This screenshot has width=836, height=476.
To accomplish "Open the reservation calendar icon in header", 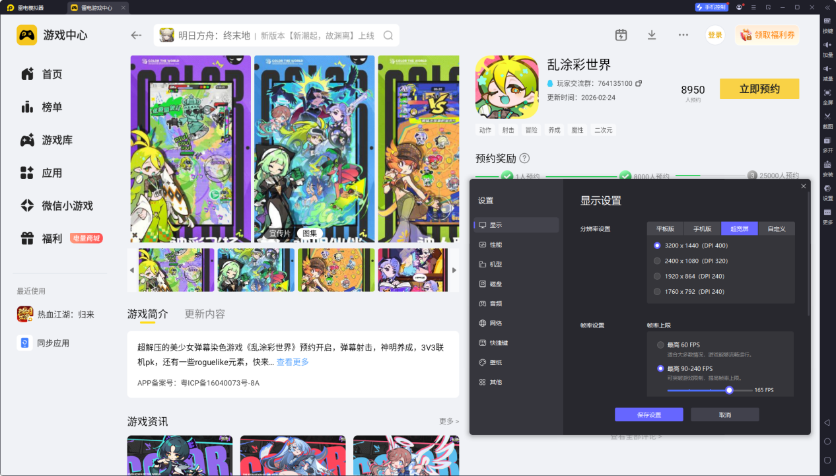I will tap(621, 35).
